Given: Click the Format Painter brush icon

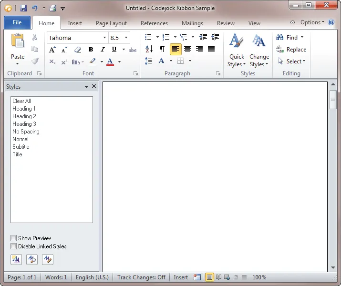Looking at the screenshot, I should (35, 61).
